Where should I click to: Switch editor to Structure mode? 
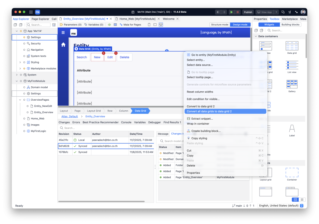pyautogui.click(x=219, y=25)
